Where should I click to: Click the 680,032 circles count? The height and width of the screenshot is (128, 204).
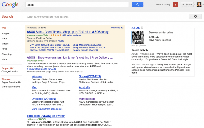pos(154,37)
